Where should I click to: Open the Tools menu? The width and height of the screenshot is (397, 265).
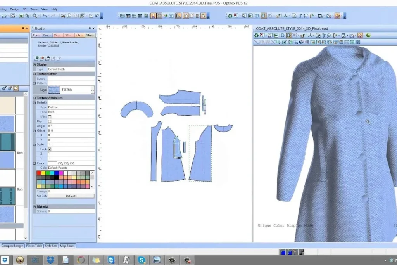[x=34, y=9]
